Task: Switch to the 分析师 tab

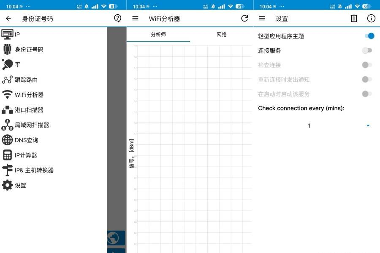Action: 158,35
